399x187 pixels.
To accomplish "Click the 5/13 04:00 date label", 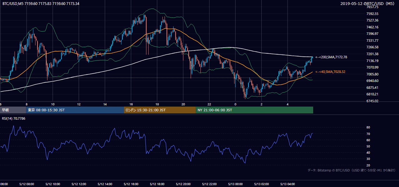I will point(288,184).
